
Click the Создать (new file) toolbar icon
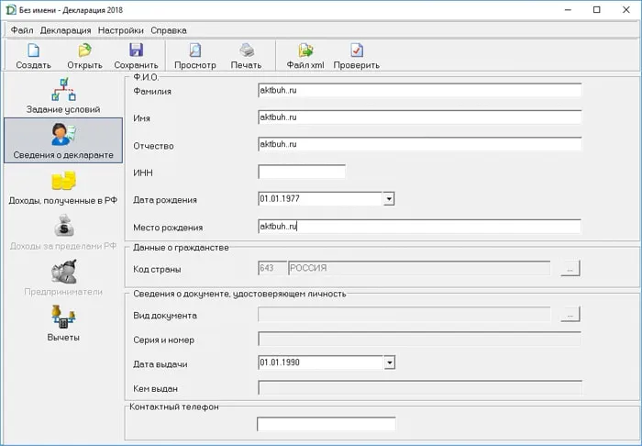pyautogui.click(x=33, y=51)
